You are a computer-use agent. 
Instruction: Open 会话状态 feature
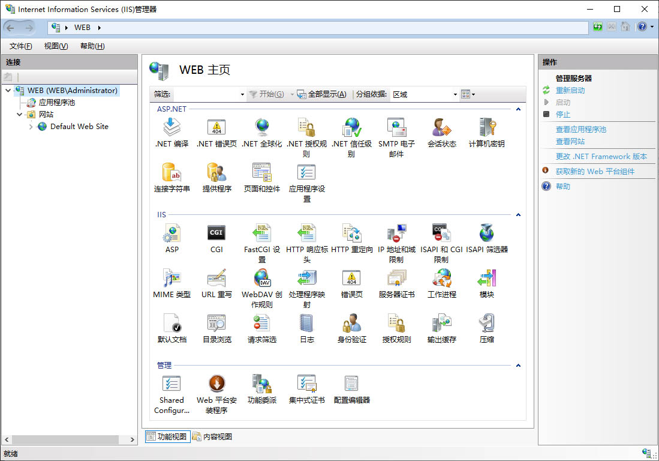tap(442, 133)
